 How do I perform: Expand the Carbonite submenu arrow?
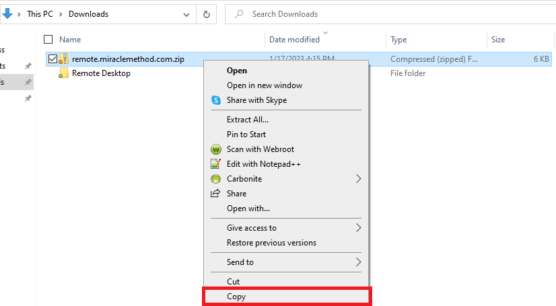(358, 179)
